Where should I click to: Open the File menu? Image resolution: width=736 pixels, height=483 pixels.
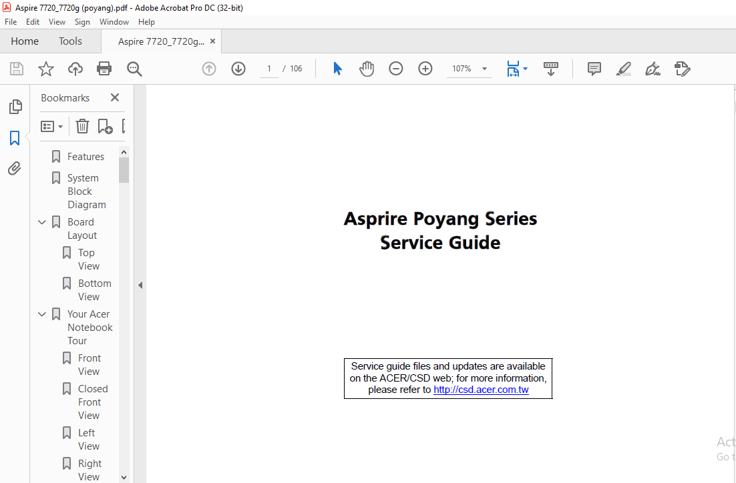[11, 22]
